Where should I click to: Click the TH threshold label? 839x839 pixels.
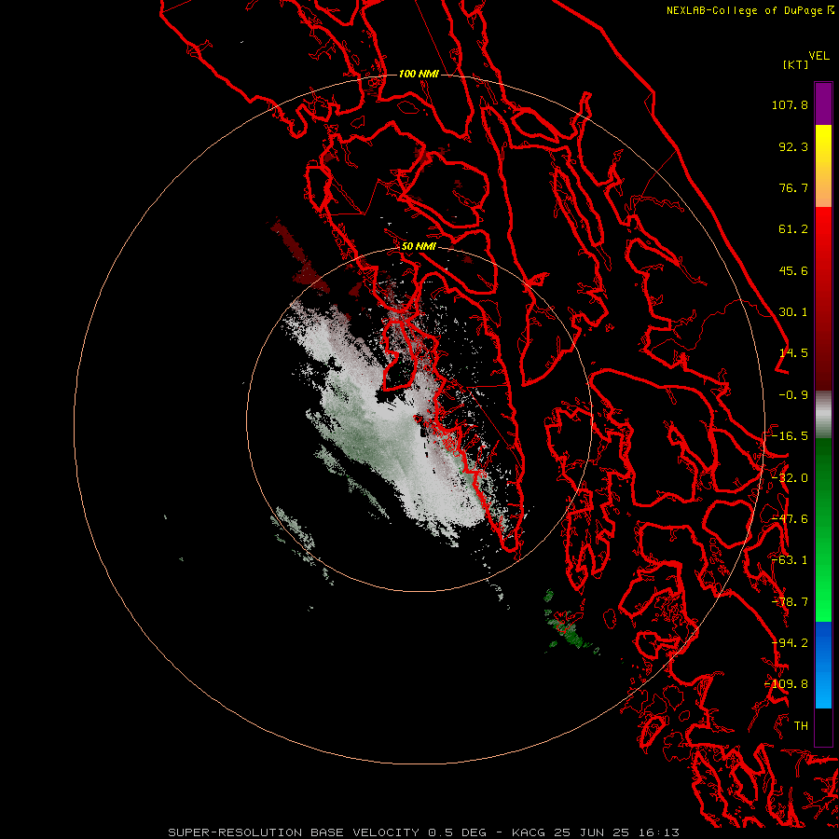coord(801,726)
